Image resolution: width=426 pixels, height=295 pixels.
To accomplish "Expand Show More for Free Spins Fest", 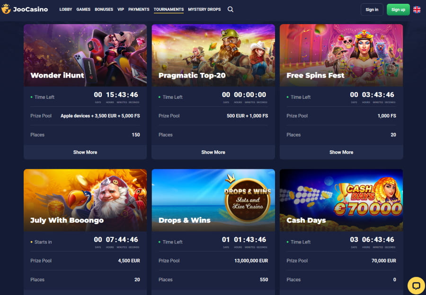I will click(x=341, y=152).
